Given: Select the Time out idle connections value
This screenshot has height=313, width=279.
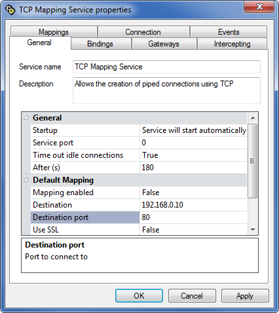Looking at the screenshot, I should [193, 155].
